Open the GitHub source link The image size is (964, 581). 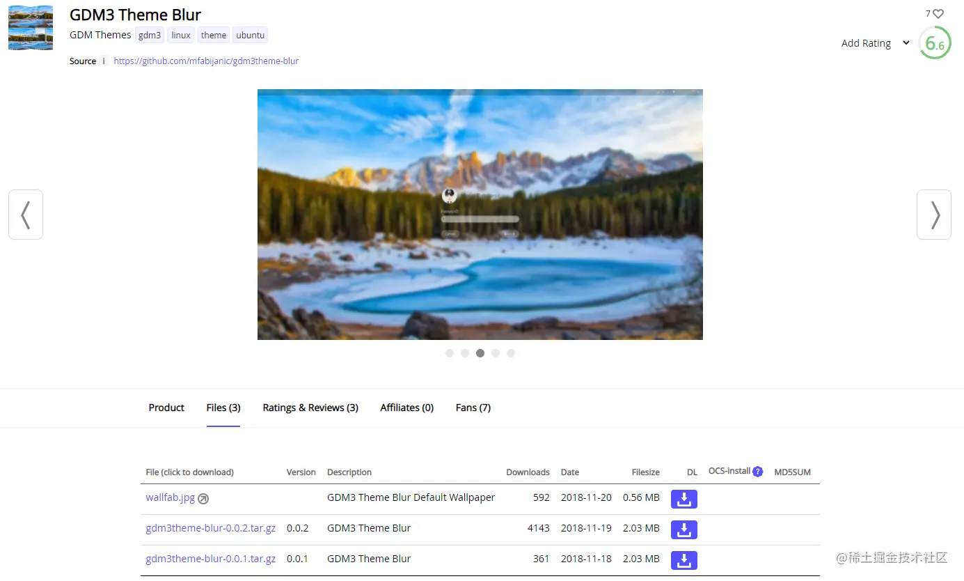pos(206,61)
